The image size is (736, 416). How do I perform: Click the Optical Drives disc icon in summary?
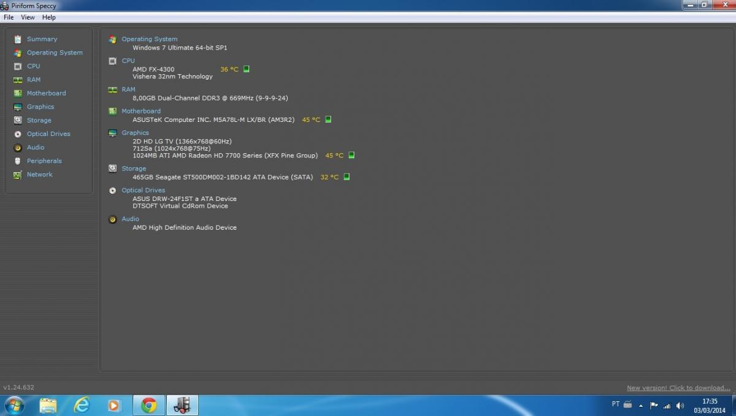click(x=112, y=191)
